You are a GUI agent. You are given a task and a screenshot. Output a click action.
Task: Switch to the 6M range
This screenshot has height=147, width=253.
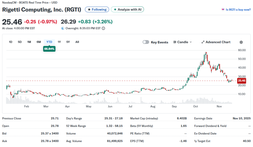click(39, 42)
